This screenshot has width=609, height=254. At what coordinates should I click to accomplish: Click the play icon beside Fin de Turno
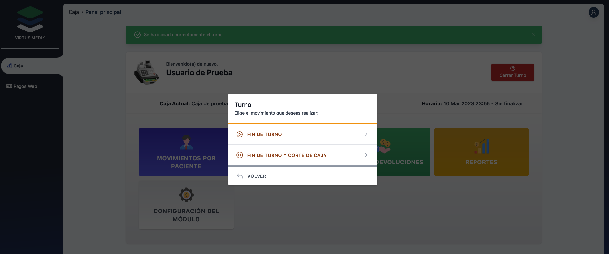point(240,134)
